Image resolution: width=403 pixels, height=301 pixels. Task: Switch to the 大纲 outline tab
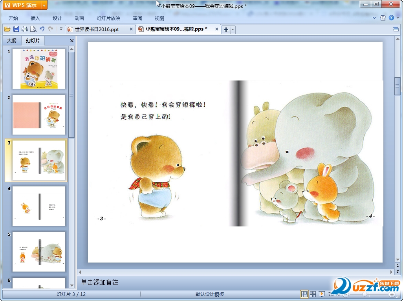11,40
